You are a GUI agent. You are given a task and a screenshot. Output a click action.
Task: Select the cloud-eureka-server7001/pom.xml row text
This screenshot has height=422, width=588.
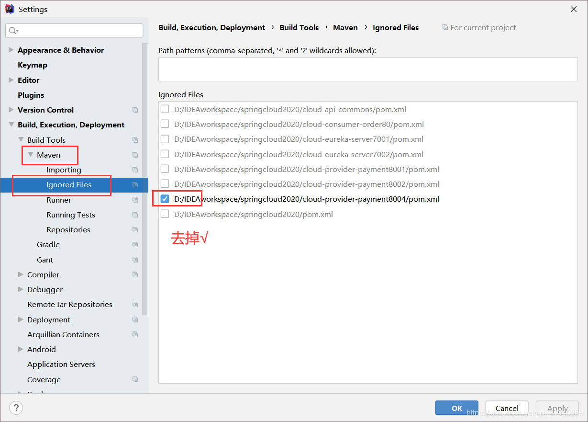click(x=299, y=139)
